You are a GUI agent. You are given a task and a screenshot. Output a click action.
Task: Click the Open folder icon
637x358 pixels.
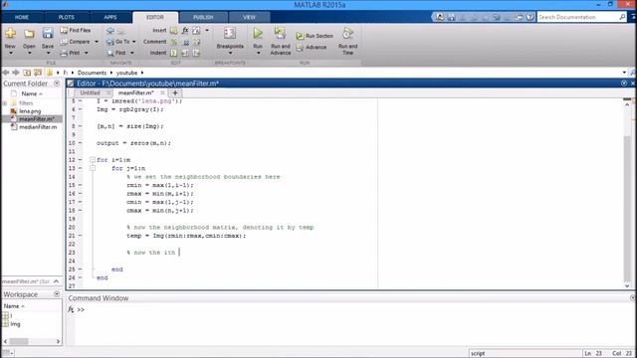coord(29,34)
